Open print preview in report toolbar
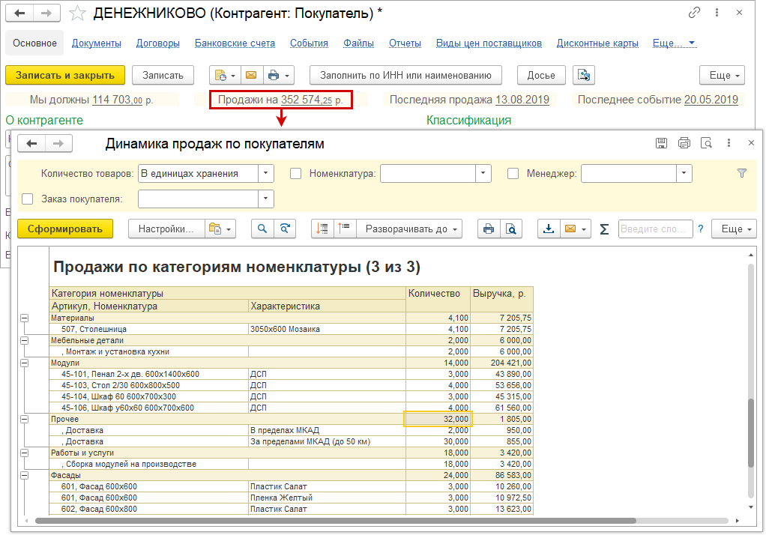766x535 pixels. pos(511,229)
